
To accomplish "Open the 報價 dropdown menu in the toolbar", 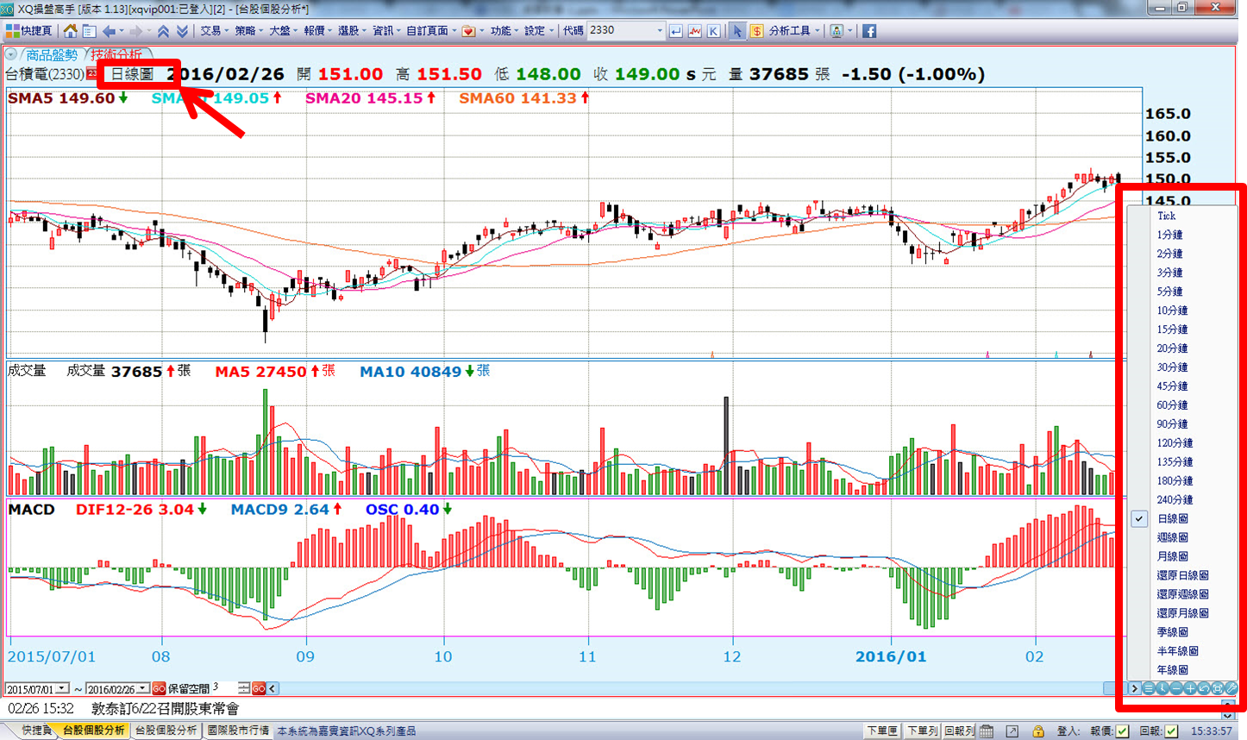I will pos(317,31).
